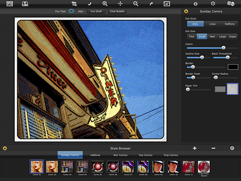Screen dimensions: 241x181
Task: Switch to the Pop Comics tab
Action: [x=145, y=155]
